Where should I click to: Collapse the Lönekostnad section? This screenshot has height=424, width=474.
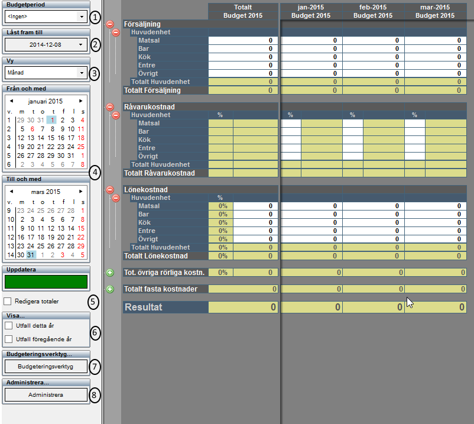point(110,190)
